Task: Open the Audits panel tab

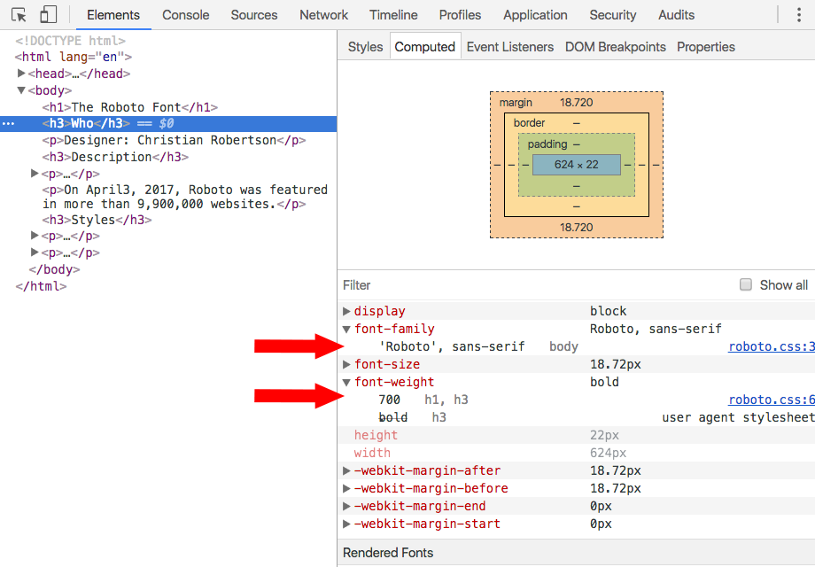Action: 676,15
